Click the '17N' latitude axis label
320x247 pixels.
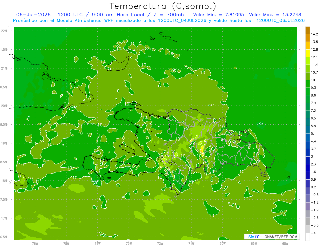point(4,218)
